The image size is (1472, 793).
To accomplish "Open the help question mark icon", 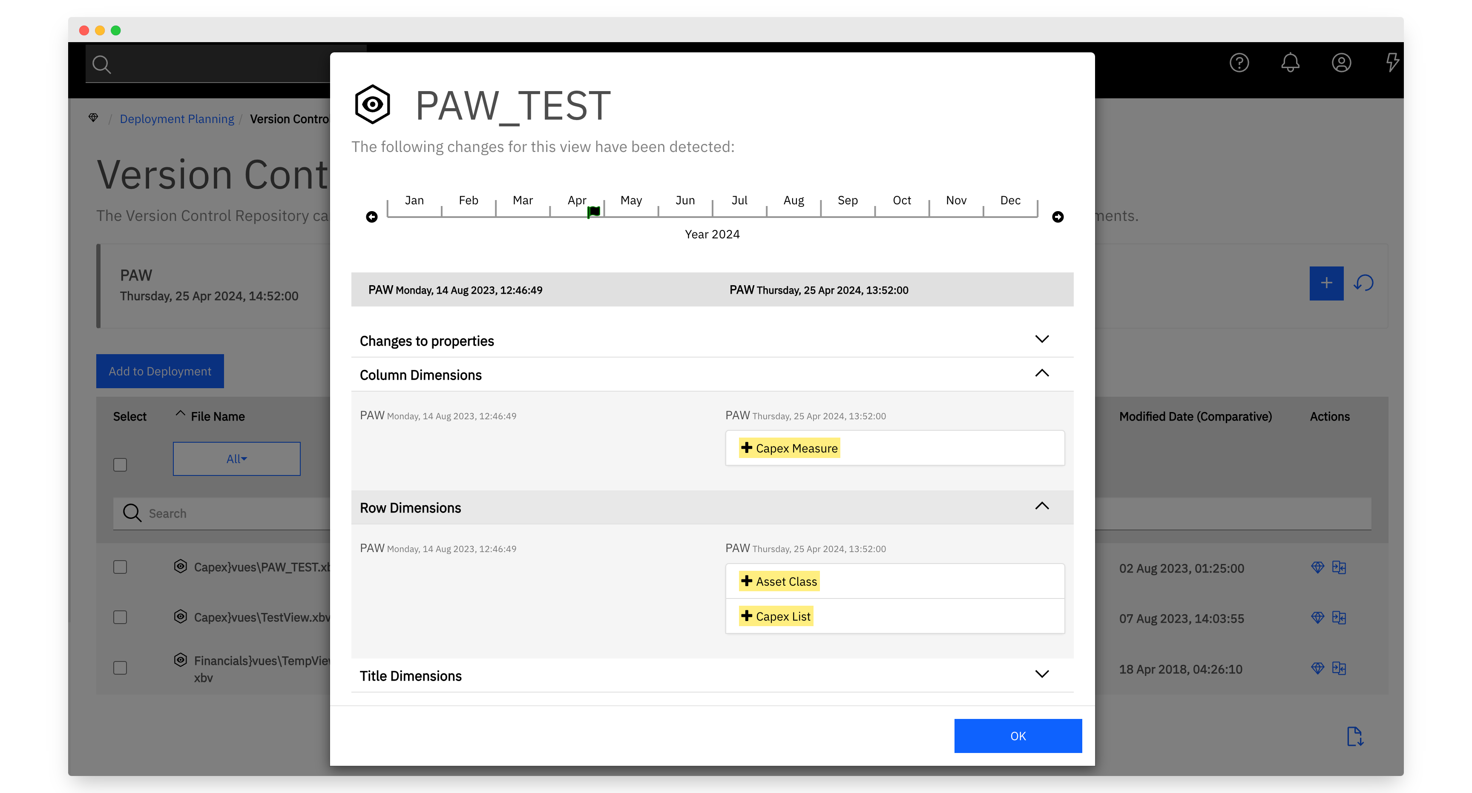I will click(1239, 63).
